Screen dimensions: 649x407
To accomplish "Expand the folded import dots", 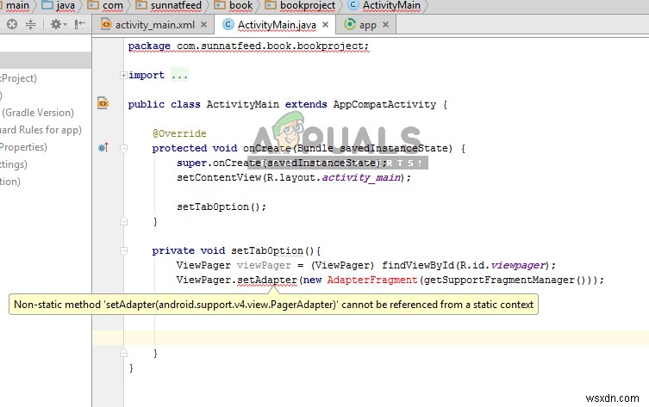I will pyautogui.click(x=179, y=75).
